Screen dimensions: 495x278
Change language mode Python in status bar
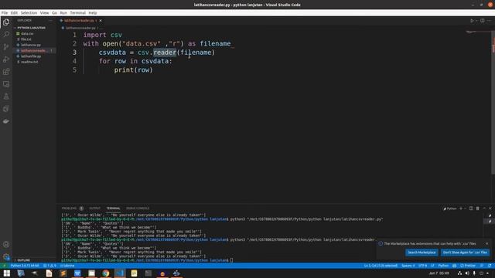(443, 266)
